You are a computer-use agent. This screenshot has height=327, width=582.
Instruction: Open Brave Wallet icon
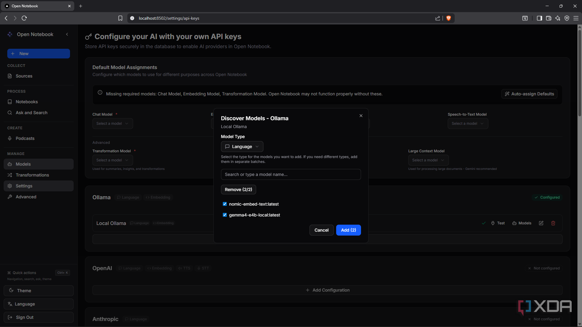548,18
